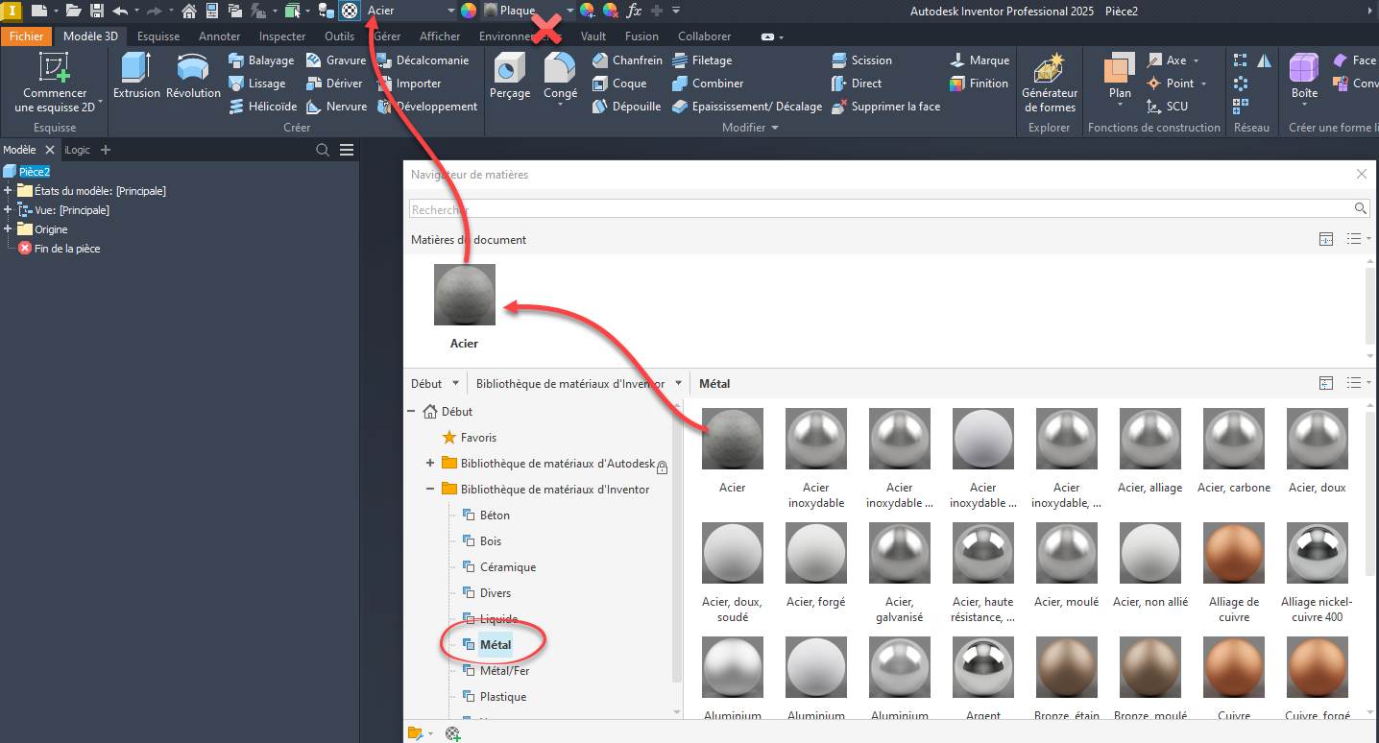Click the Perçage hole tool
This screenshot has height=743, width=1379.
click(509, 77)
